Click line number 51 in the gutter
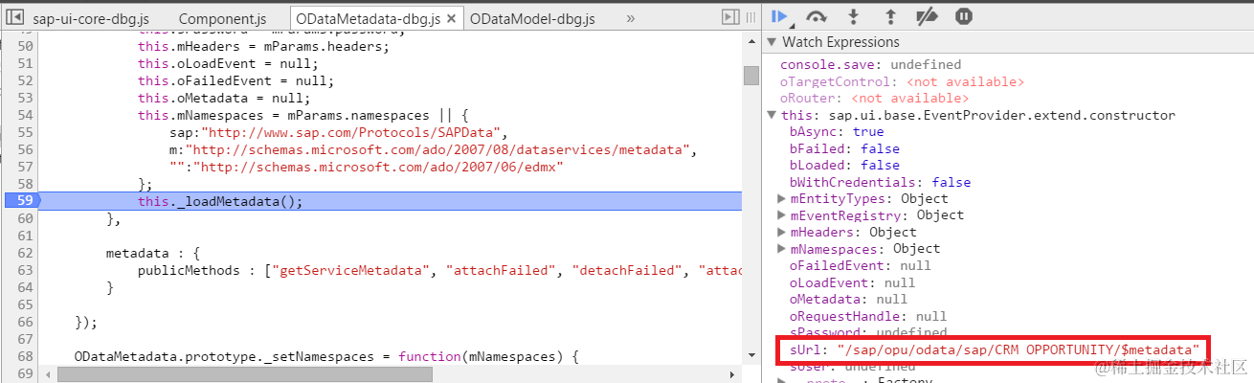1254x383 pixels. click(x=26, y=64)
